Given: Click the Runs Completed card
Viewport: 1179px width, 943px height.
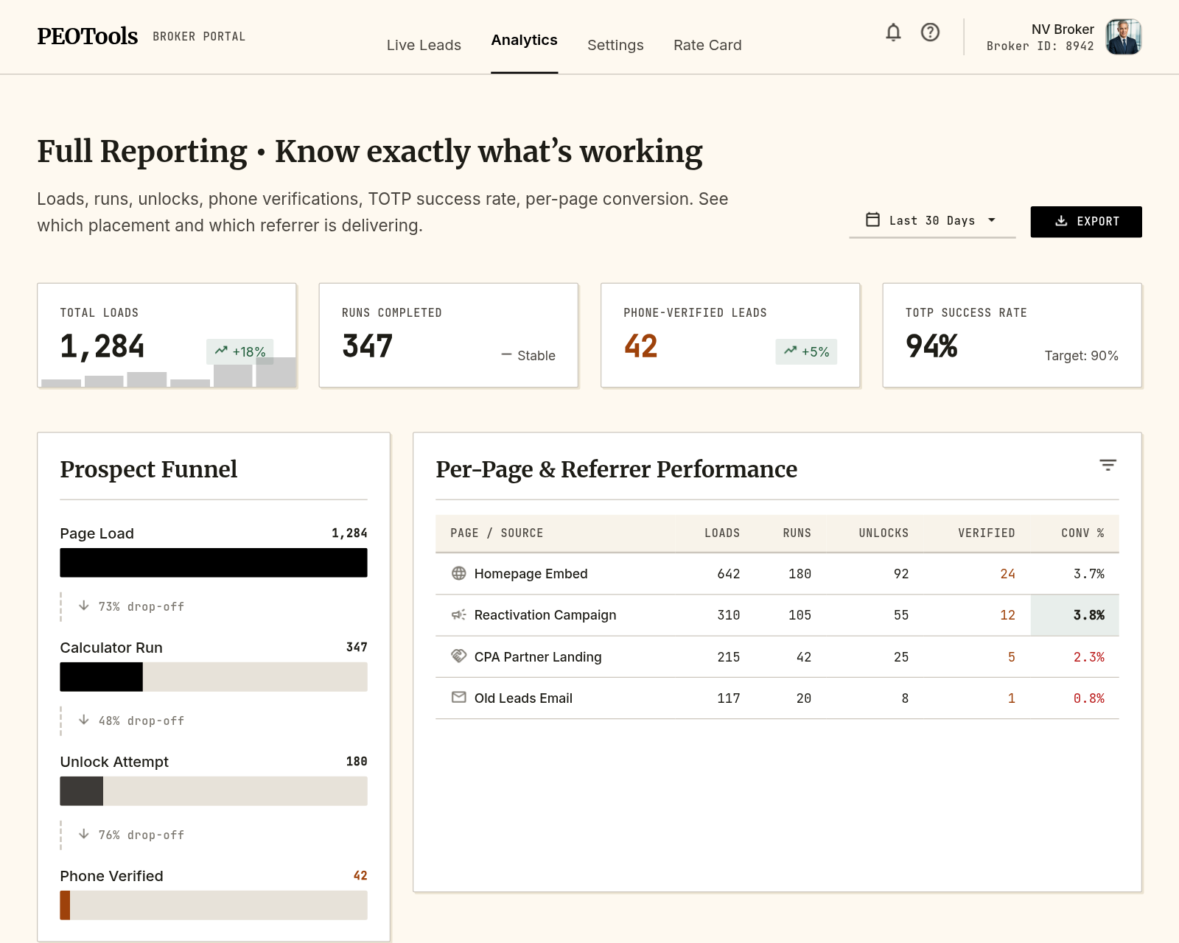Looking at the screenshot, I should (448, 335).
